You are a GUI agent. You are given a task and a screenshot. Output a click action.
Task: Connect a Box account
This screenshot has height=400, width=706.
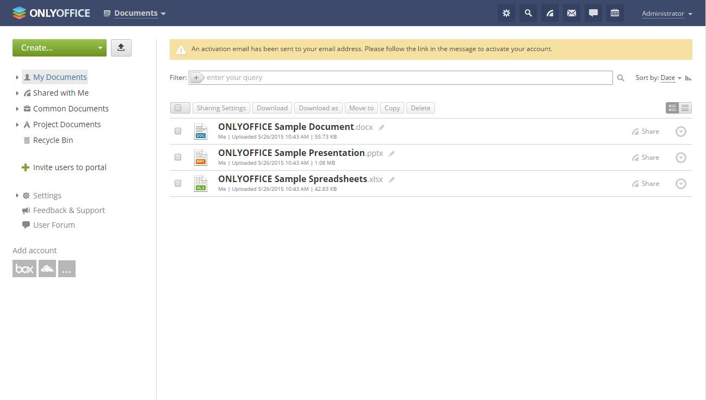point(24,268)
